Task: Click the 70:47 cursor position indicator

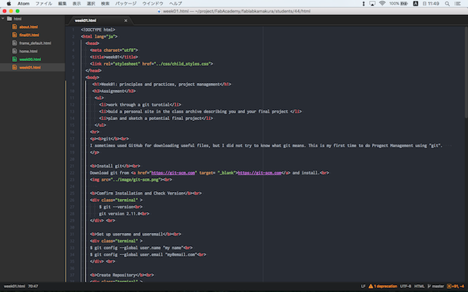Action: pos(33,286)
